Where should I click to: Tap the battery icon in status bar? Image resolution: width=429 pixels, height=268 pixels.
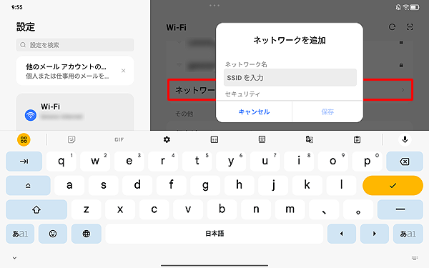tap(415, 7)
